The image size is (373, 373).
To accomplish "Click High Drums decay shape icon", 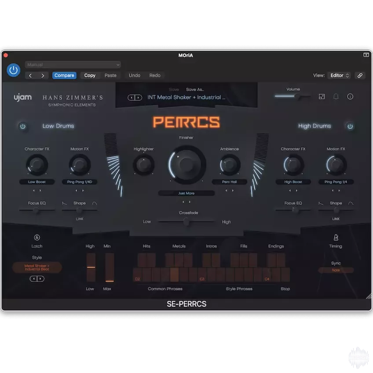I will click(x=321, y=203).
